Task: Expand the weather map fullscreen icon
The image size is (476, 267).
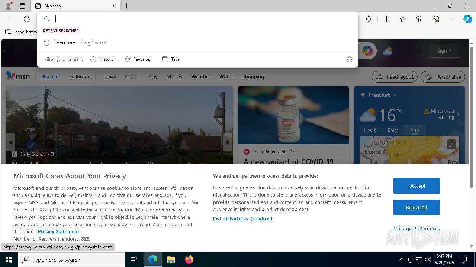Action: [x=451, y=144]
